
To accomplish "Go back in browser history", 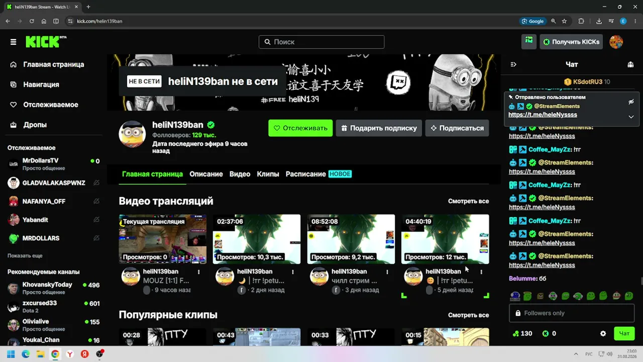I will (8, 21).
